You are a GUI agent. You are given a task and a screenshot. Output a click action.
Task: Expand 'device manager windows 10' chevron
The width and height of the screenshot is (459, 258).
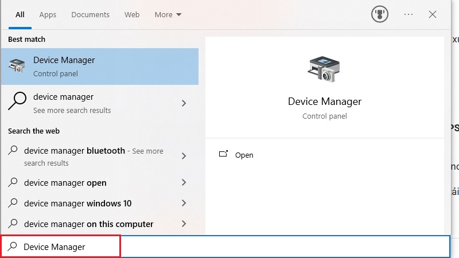[184, 203]
